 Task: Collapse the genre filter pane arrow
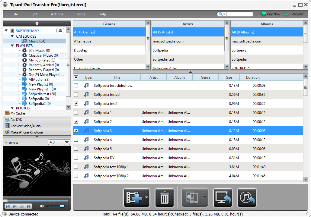(x=191, y=72)
